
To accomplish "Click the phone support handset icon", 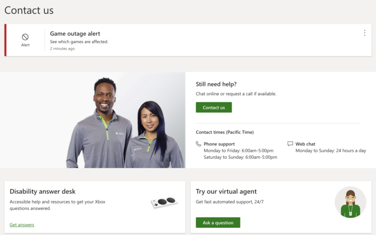I will pyautogui.click(x=198, y=144).
